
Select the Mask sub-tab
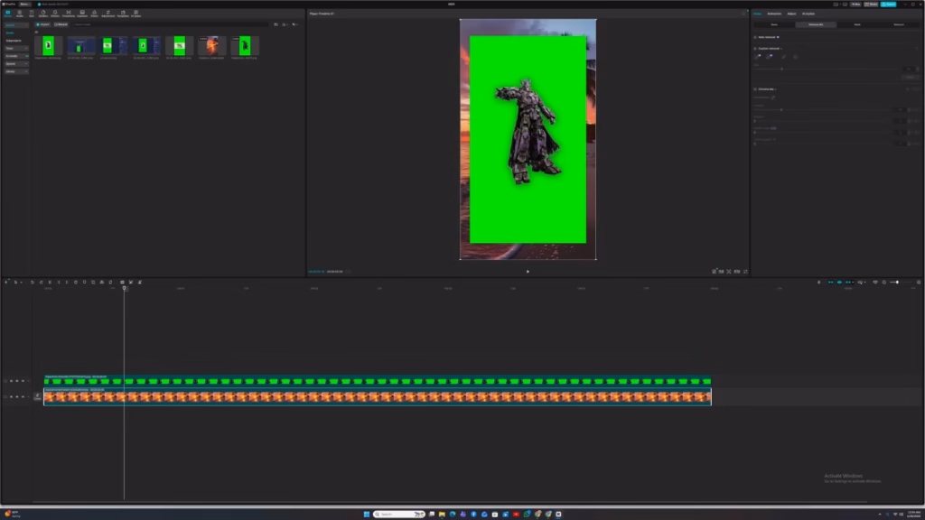coord(857,24)
